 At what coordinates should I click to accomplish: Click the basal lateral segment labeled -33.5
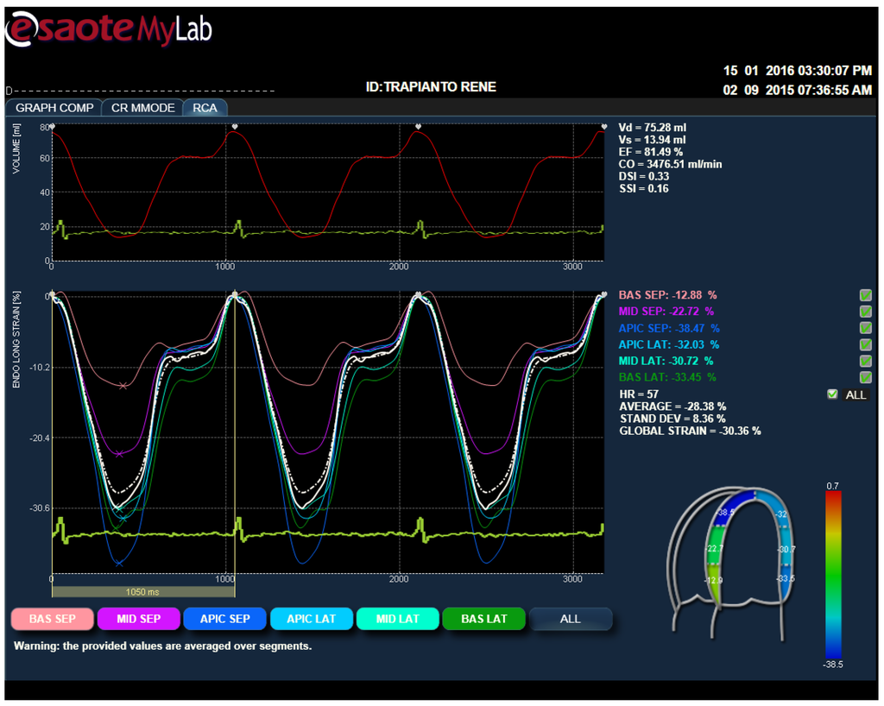click(x=786, y=583)
